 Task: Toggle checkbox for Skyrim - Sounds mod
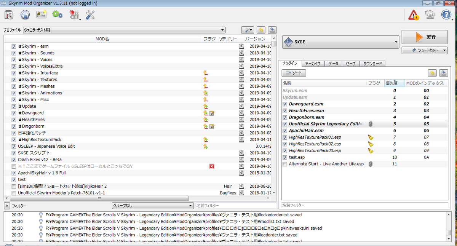click(14, 53)
